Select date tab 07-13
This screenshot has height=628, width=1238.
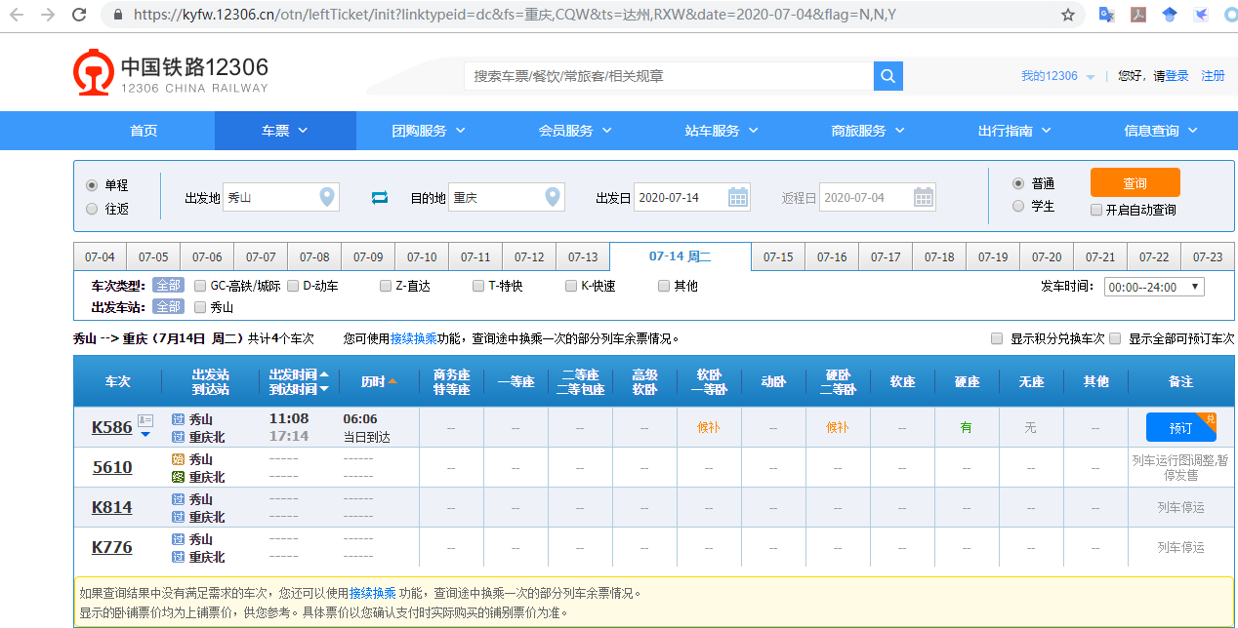583,257
